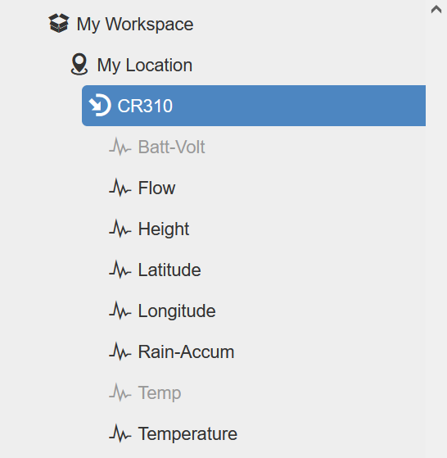The height and width of the screenshot is (458, 447).
Task: Select the Longitude measurement label
Action: point(177,311)
